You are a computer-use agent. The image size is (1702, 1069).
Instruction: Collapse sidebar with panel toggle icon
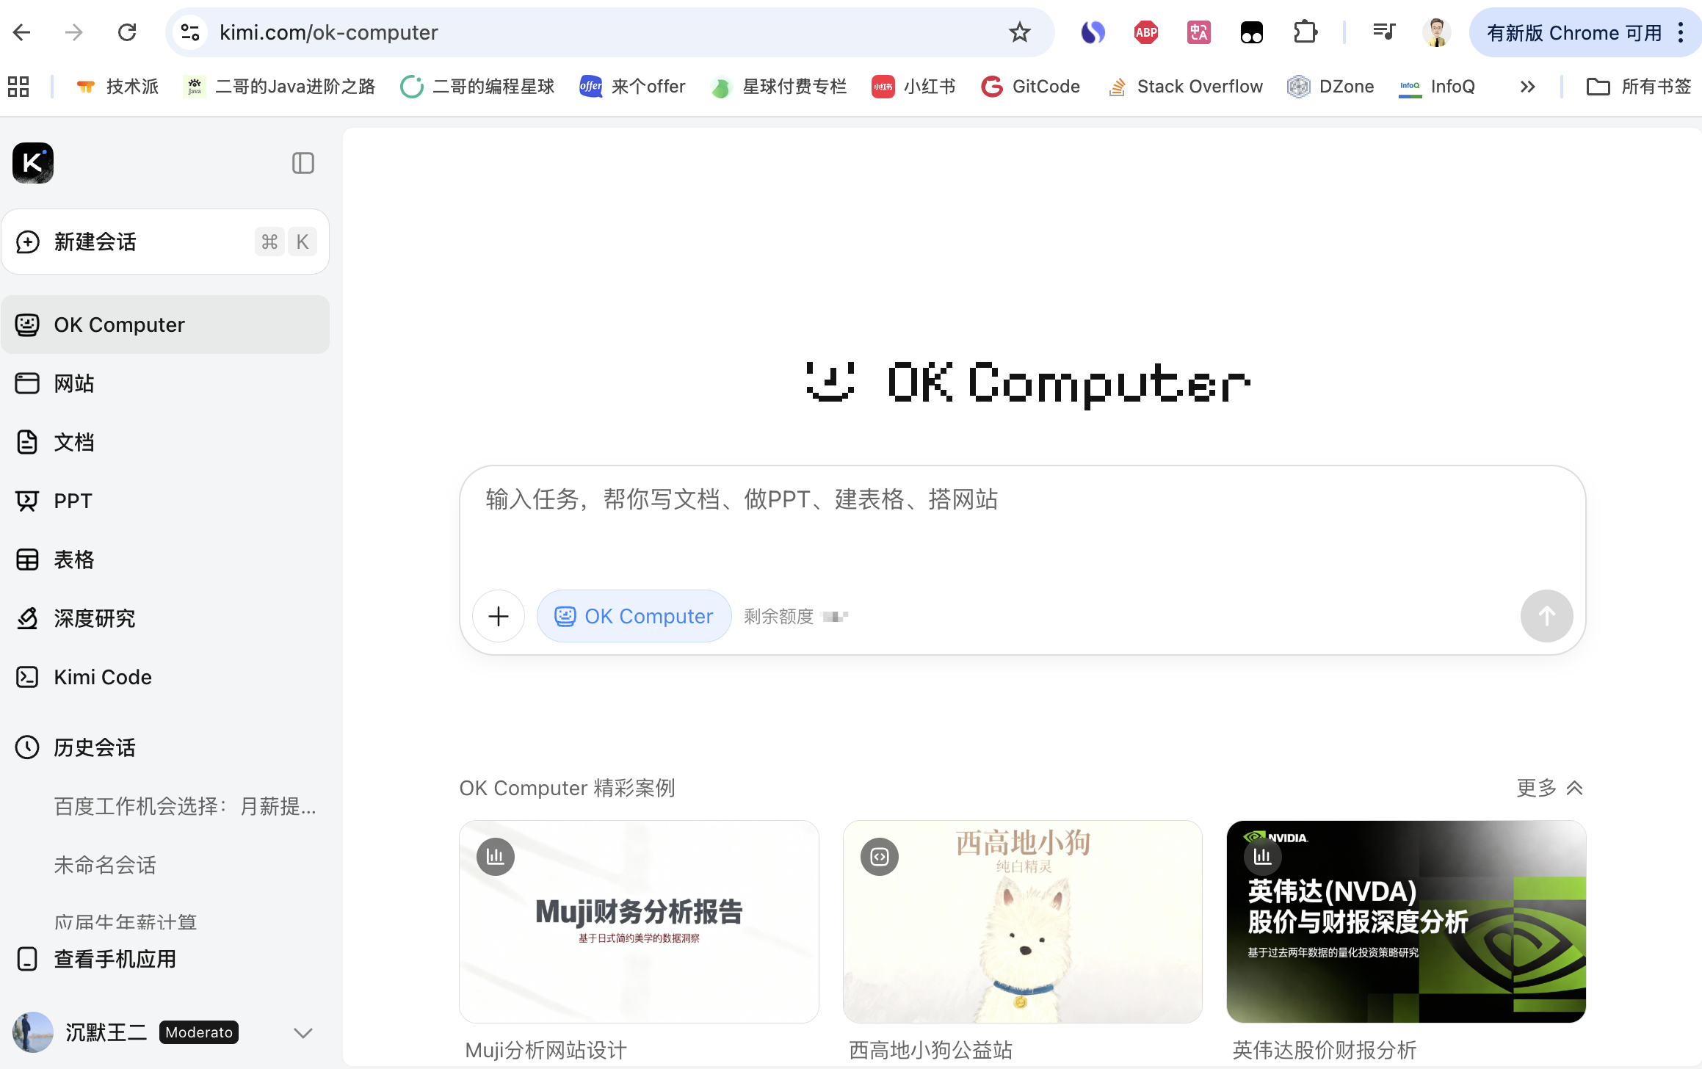[303, 163]
